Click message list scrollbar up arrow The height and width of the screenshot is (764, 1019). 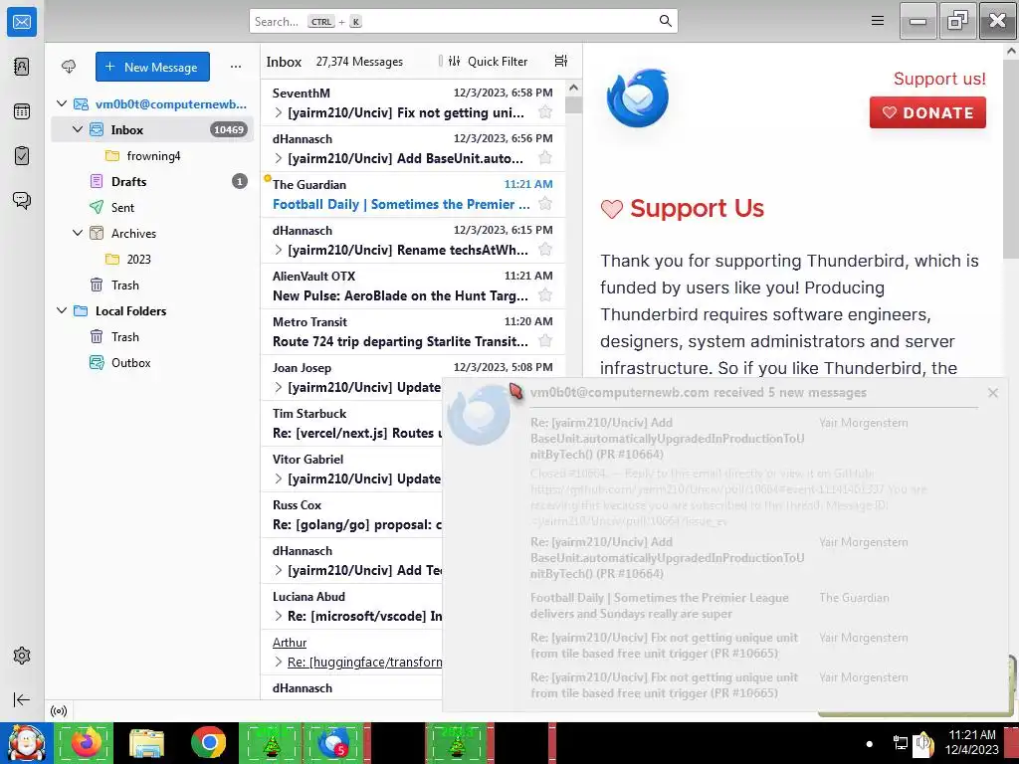[573, 88]
